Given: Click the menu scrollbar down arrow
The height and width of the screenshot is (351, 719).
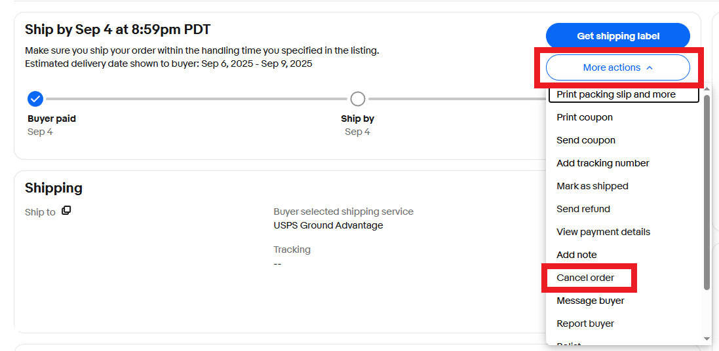Looking at the screenshot, I should 707,339.
